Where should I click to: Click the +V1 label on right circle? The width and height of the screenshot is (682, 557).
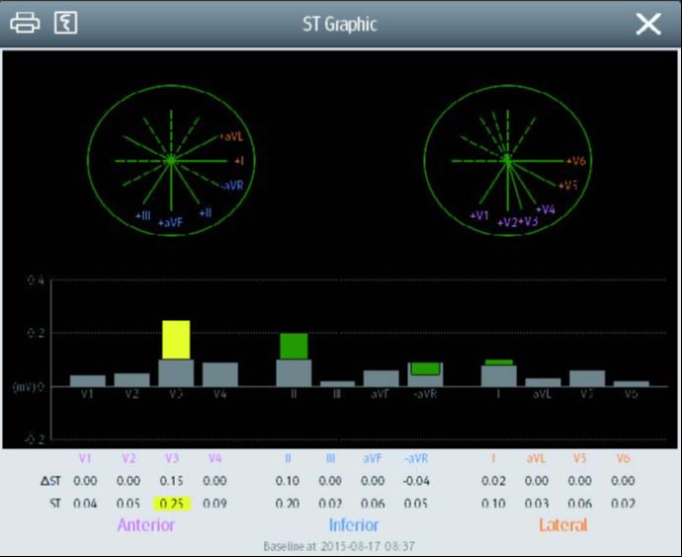[479, 214]
